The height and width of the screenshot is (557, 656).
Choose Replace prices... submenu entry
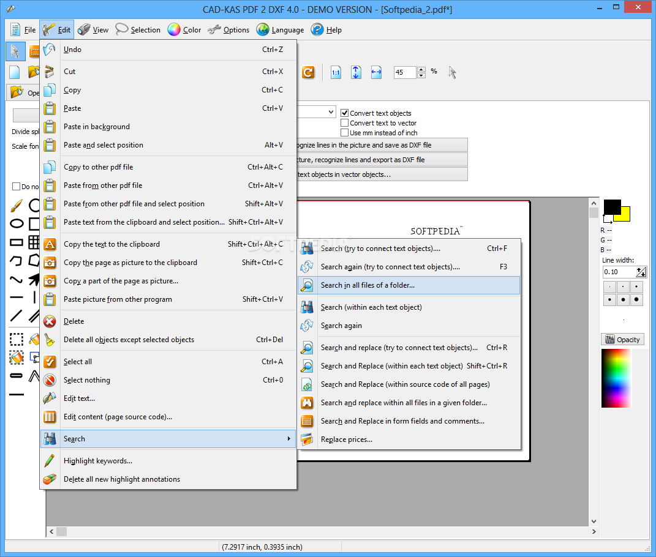409,439
